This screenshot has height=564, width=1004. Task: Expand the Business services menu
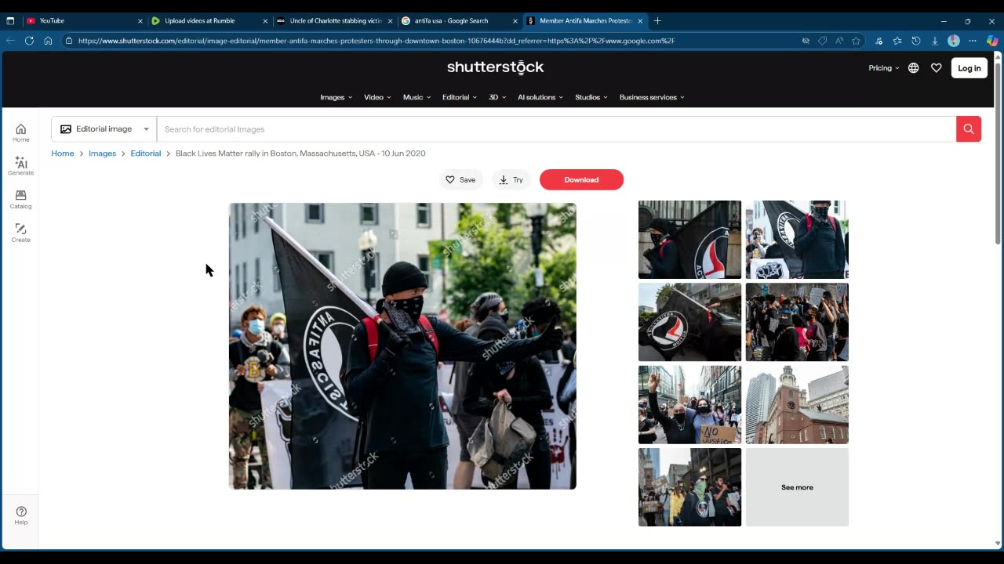click(652, 97)
